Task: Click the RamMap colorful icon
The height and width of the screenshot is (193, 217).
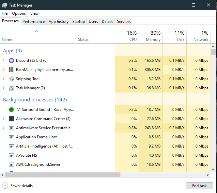Action: 11,70
